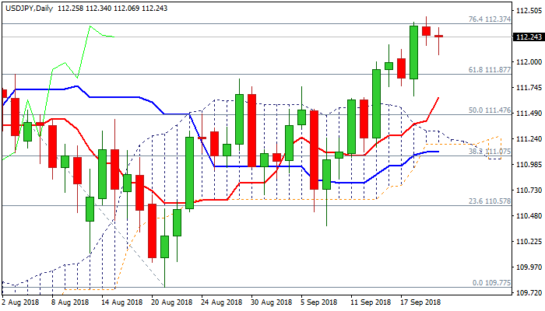Click the 17 Sep 2018 date label
545x311 pixels.
(420, 302)
